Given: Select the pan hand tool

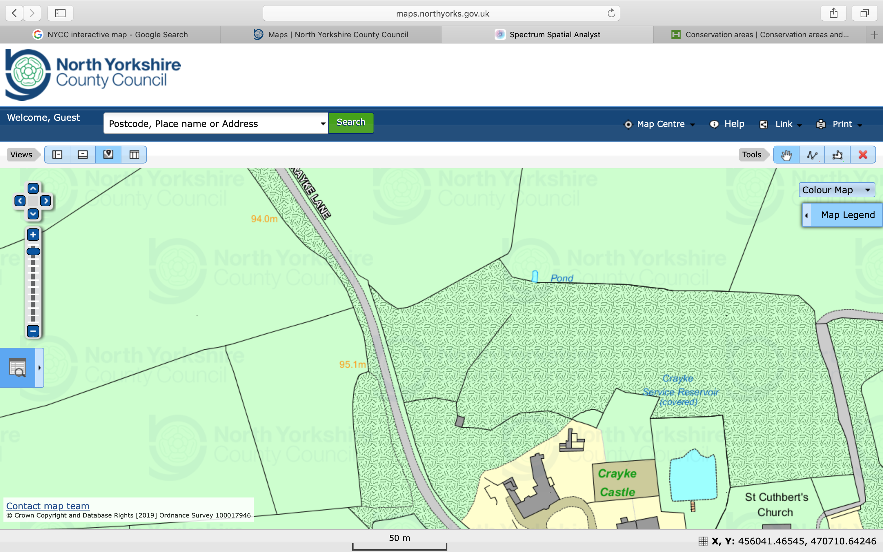Looking at the screenshot, I should click(x=786, y=155).
